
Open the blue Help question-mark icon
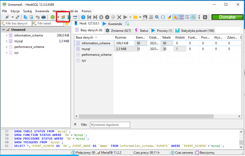tap(83, 17)
